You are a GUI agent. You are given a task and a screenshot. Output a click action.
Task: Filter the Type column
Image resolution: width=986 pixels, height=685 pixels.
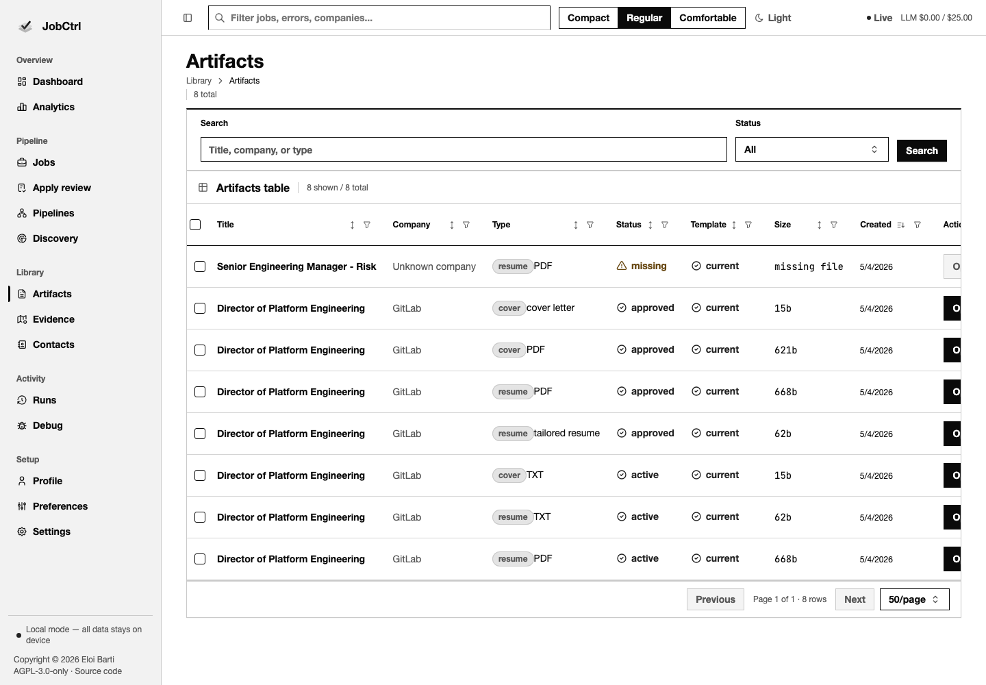tap(590, 225)
